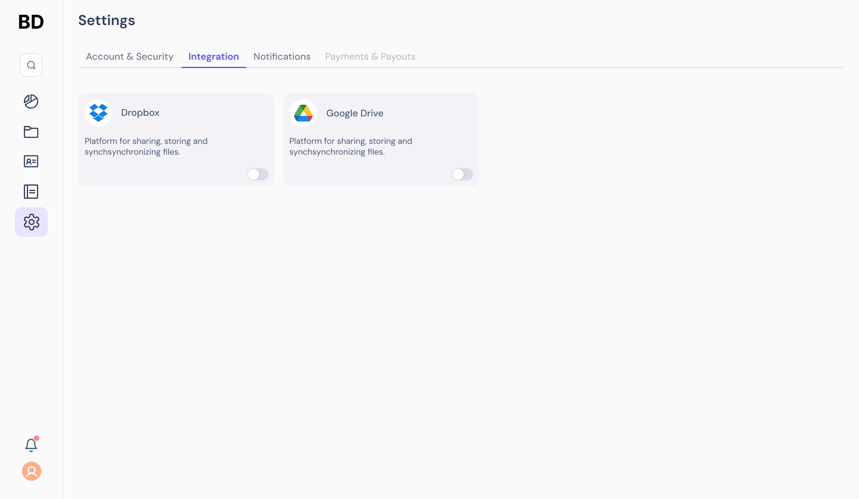Click the Dropbox logo icon
This screenshot has width=859, height=499.
pyautogui.click(x=98, y=113)
